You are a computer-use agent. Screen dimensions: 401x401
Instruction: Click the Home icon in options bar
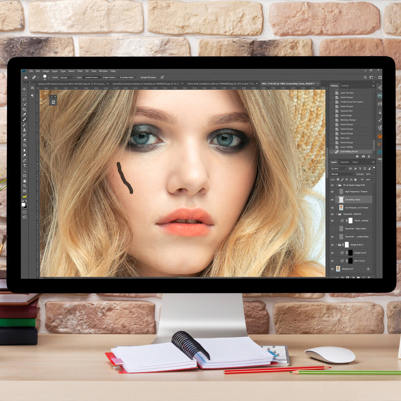(x=26, y=78)
